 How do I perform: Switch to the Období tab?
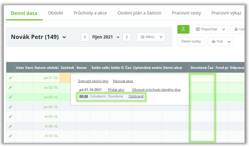pyautogui.click(x=55, y=13)
